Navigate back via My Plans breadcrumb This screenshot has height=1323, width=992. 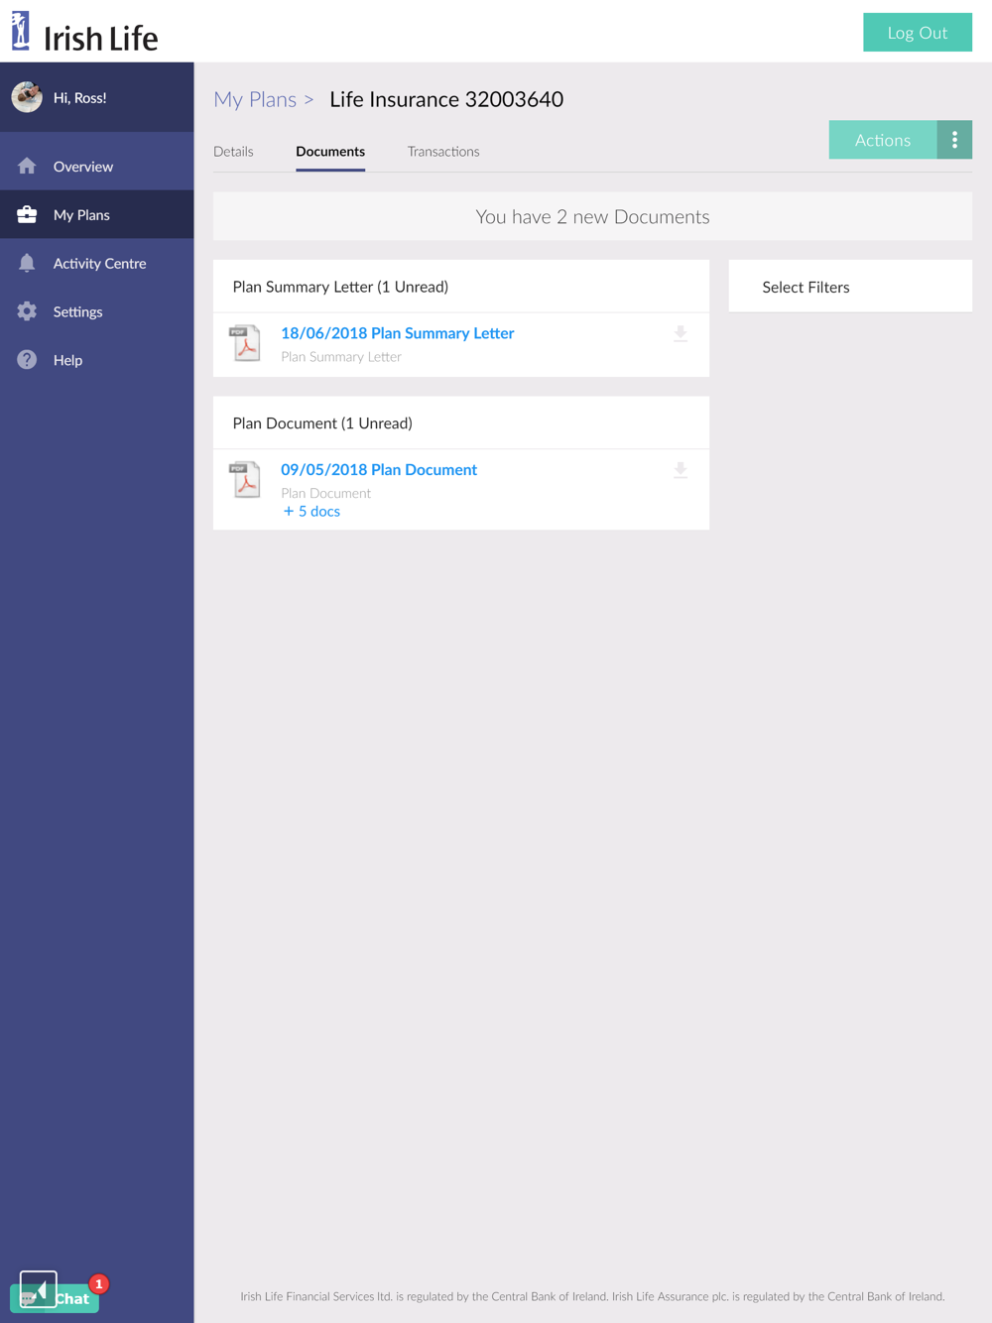point(255,99)
